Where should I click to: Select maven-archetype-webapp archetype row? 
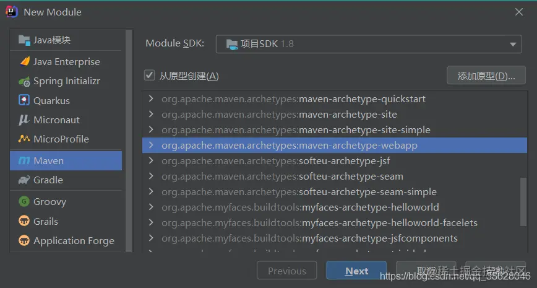(x=335, y=145)
